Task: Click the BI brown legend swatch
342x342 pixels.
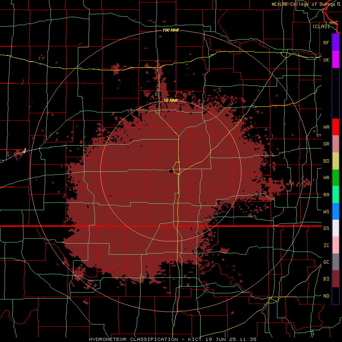Action: [336, 279]
